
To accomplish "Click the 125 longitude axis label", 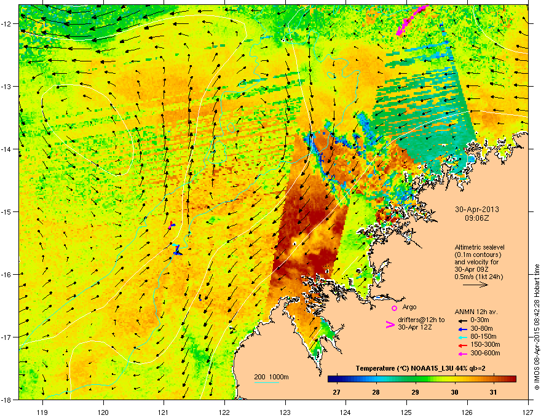I will pos(407,412).
